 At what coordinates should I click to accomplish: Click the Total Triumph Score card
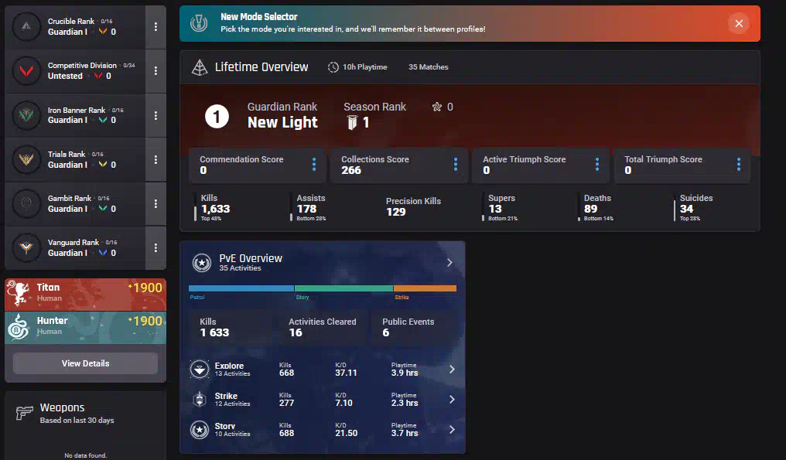click(x=682, y=165)
